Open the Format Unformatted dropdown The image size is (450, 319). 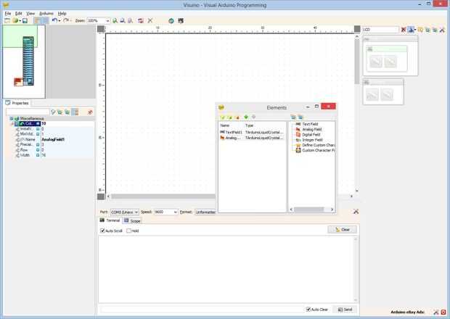pyautogui.click(x=205, y=212)
